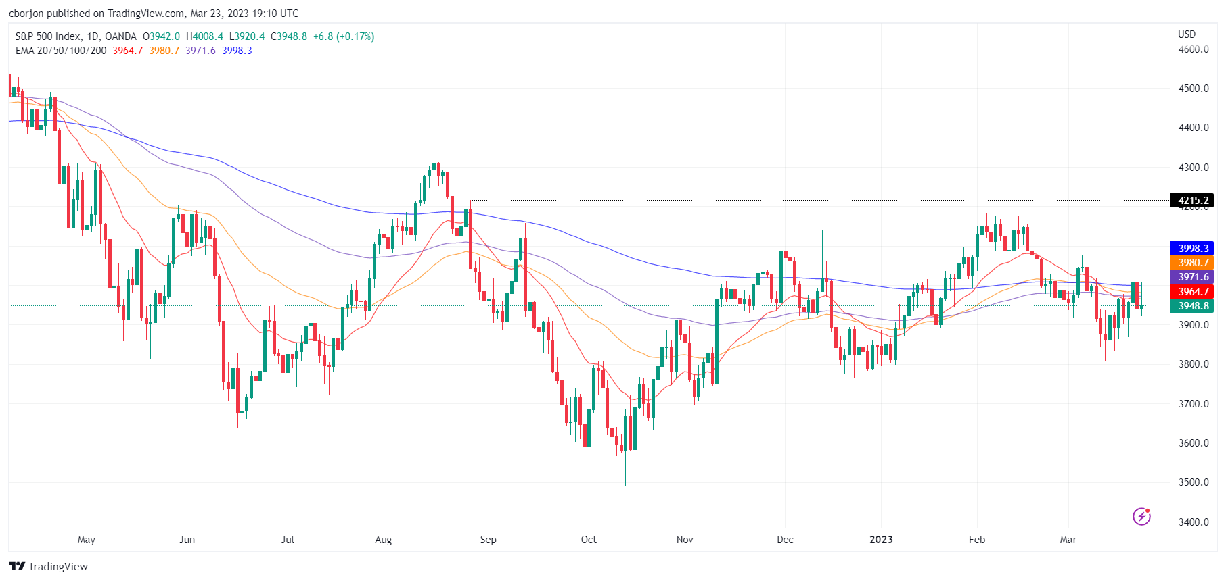Screen dimensions: 1226x581
Task: Click the Mar label on time axis
Action: [1068, 540]
